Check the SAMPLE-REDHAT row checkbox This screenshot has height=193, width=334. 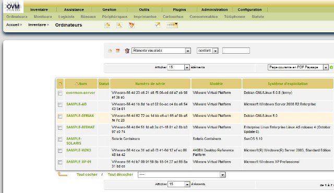coord(60,128)
